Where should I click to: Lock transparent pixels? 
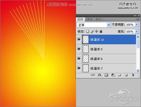coord(88,31)
